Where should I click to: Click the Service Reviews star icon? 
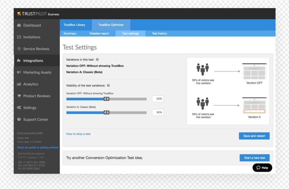[19, 49]
